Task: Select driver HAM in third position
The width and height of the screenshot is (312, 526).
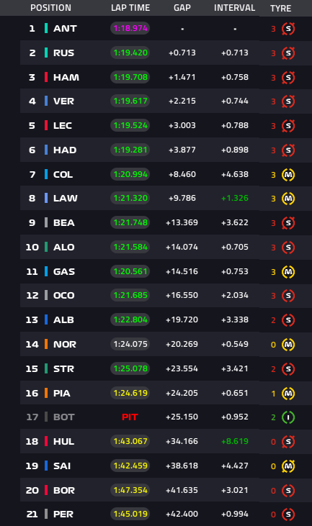Action: click(66, 78)
